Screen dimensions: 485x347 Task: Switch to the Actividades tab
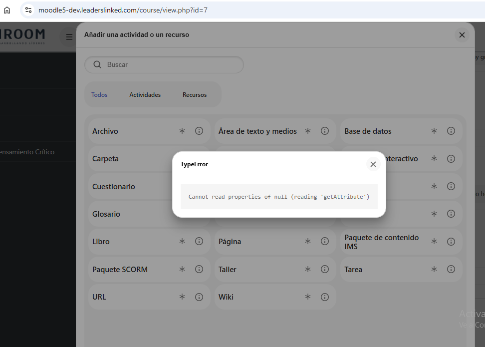(x=145, y=95)
